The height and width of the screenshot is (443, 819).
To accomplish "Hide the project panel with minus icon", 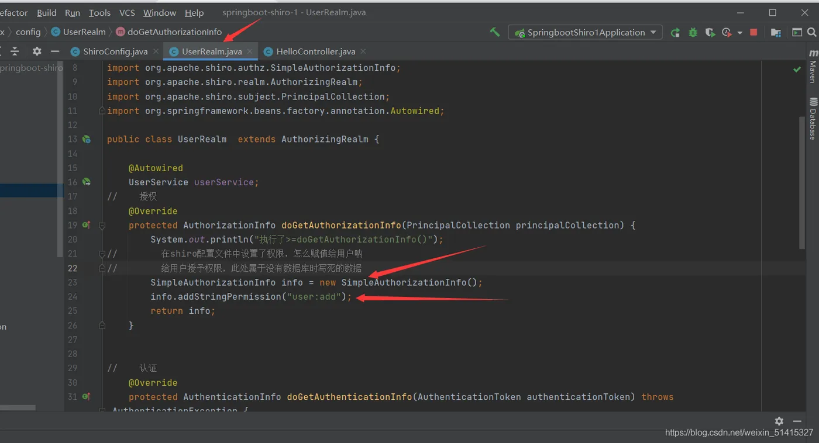I will (x=55, y=51).
